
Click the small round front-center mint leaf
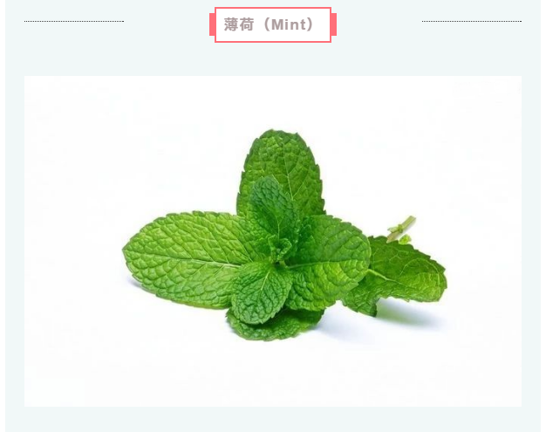tap(261, 292)
